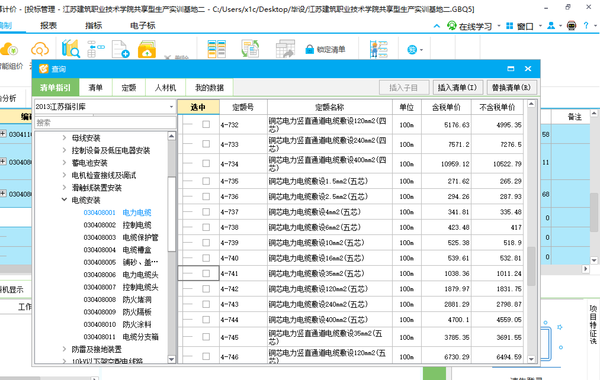600x380 pixels.
Task: Click the new document plus icon
Action: tap(121, 49)
